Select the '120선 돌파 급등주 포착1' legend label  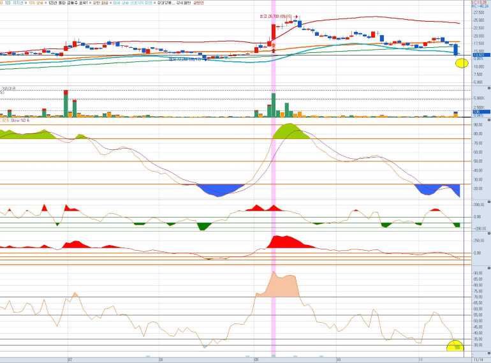[68, 3]
